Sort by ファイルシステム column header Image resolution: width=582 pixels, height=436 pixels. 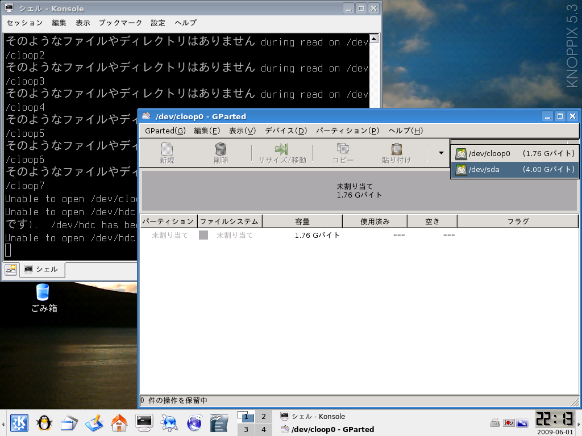point(230,221)
